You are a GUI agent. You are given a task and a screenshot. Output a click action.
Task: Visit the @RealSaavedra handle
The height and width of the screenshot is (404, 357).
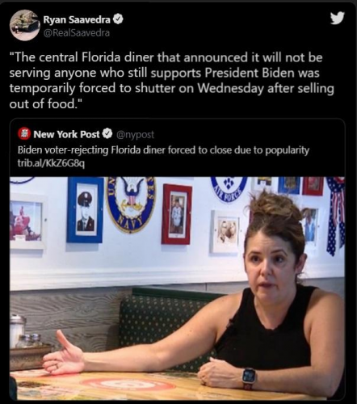pos(77,33)
